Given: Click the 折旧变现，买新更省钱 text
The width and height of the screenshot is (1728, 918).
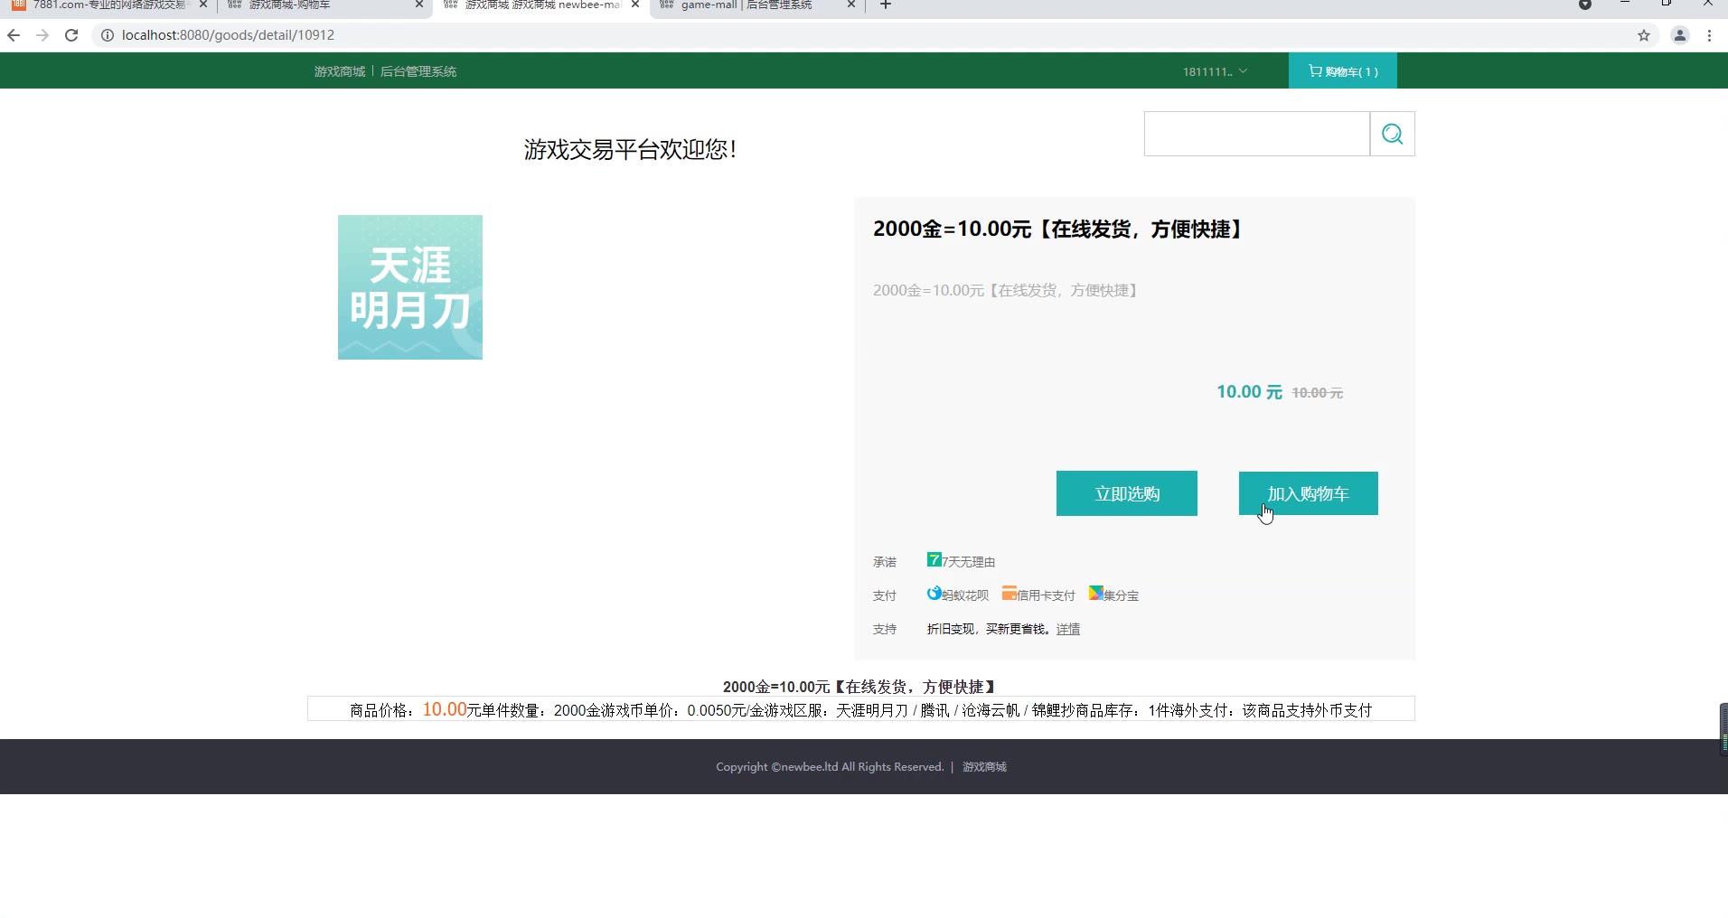Looking at the screenshot, I should 989,629.
